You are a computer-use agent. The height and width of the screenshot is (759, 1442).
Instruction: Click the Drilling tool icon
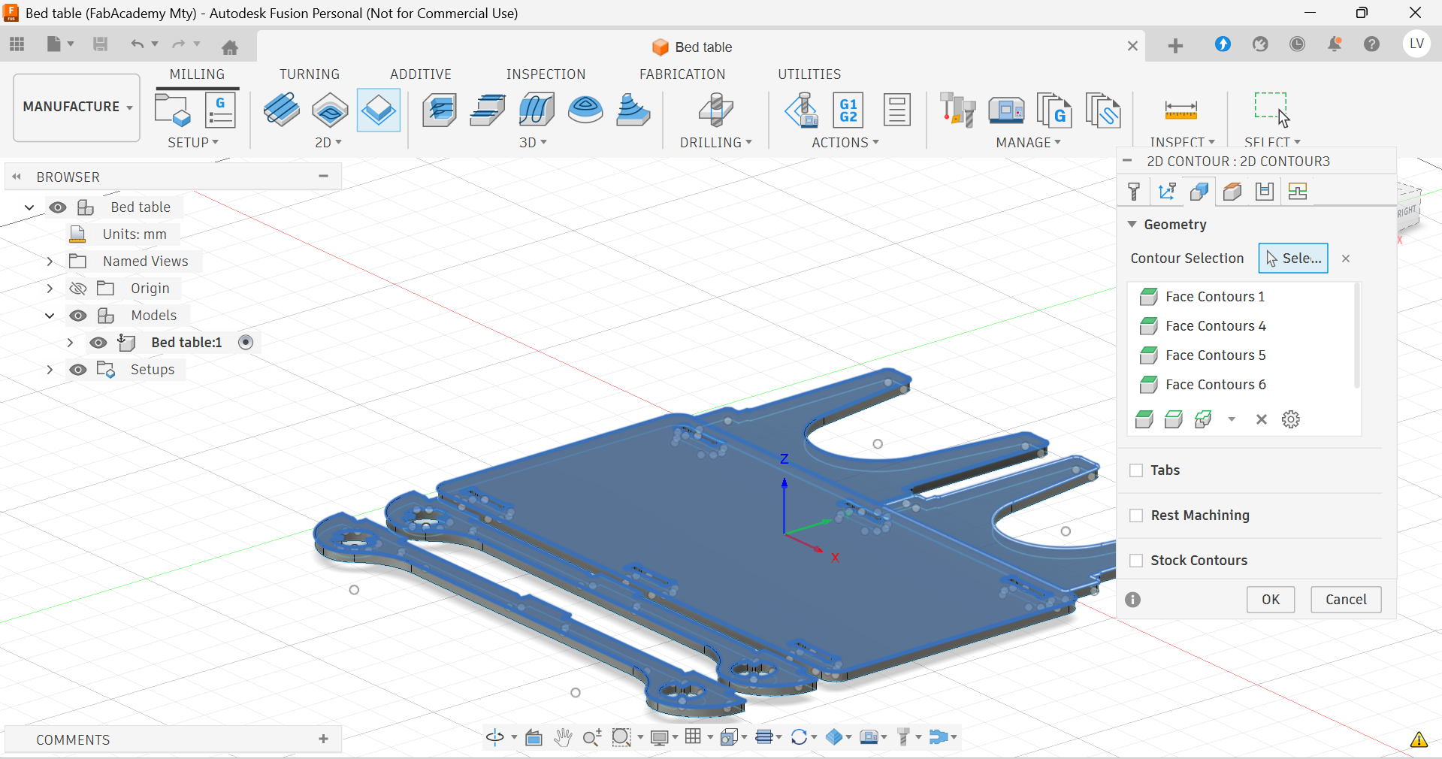pos(715,110)
